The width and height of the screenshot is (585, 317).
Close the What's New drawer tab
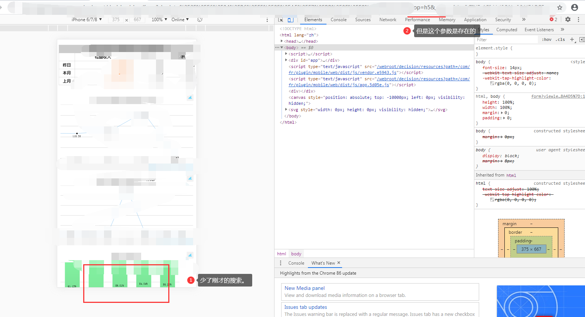pyautogui.click(x=339, y=263)
